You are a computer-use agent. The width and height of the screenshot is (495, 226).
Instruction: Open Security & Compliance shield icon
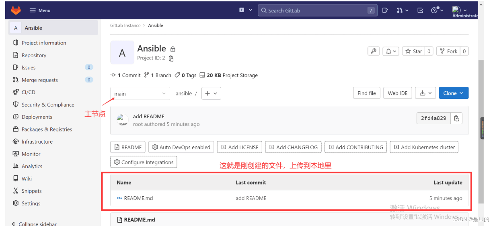point(16,105)
